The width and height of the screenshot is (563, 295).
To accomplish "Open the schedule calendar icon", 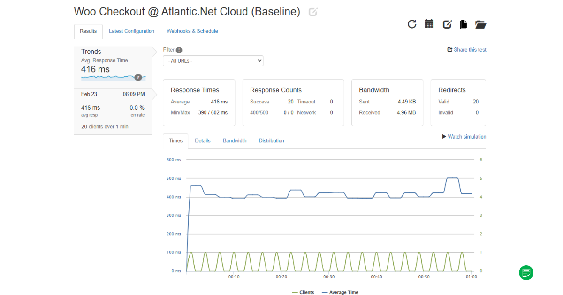I will coord(429,24).
